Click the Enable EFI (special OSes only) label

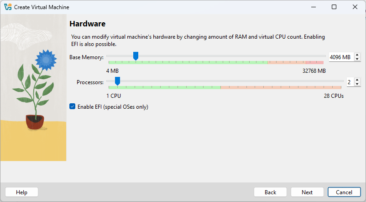(113, 107)
